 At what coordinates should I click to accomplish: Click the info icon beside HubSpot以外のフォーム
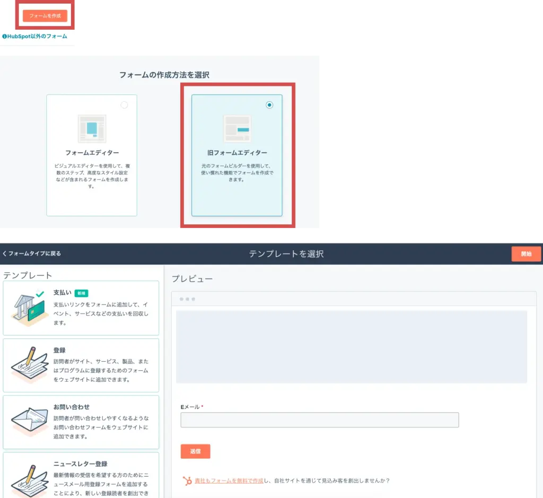tap(5, 37)
